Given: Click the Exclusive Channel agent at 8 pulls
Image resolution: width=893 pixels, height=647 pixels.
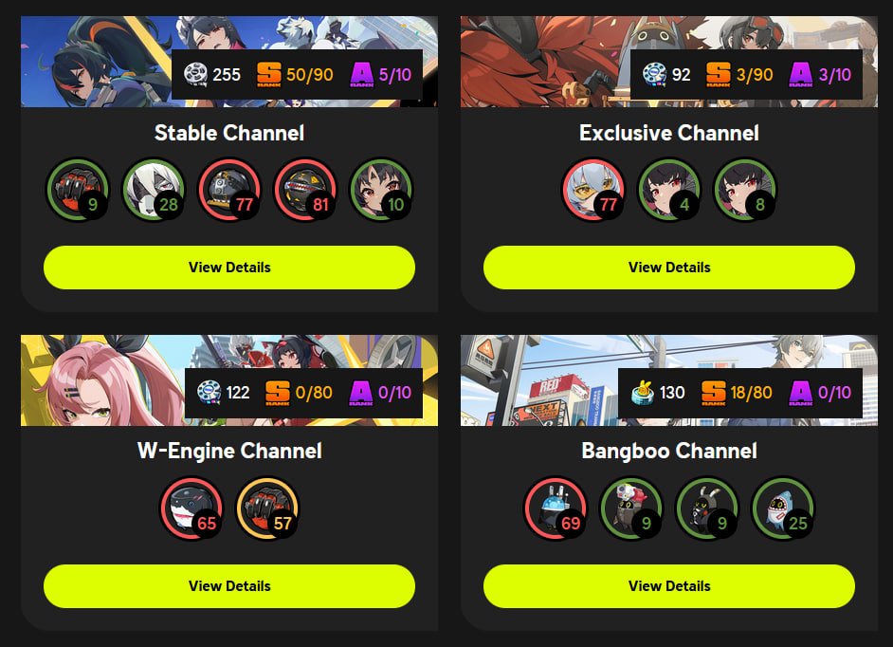Looking at the screenshot, I should (745, 189).
